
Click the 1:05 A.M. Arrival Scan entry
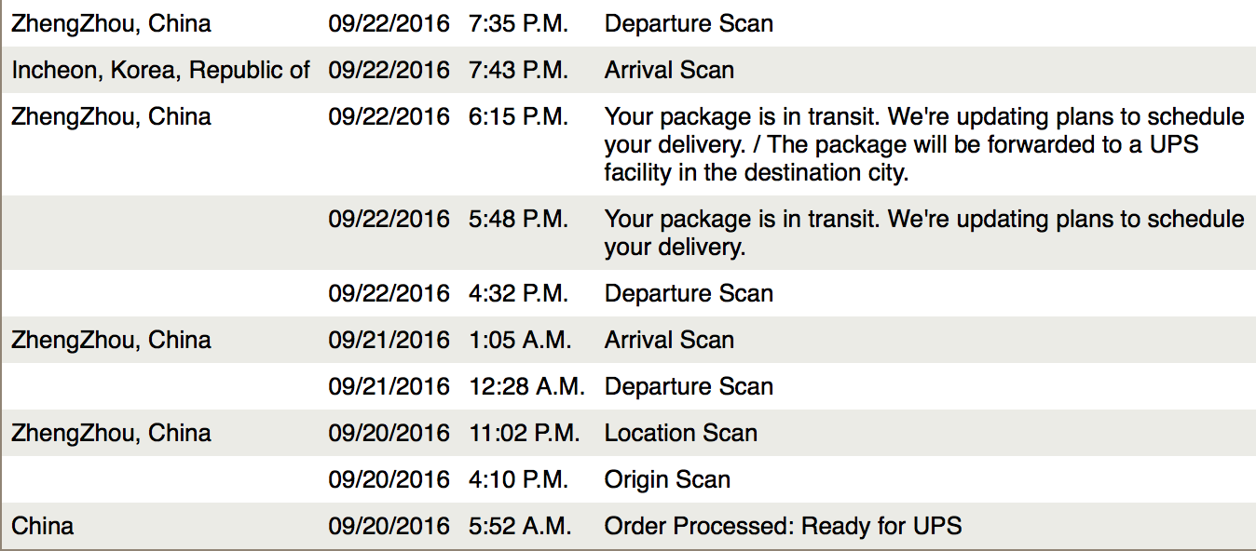[669, 341]
